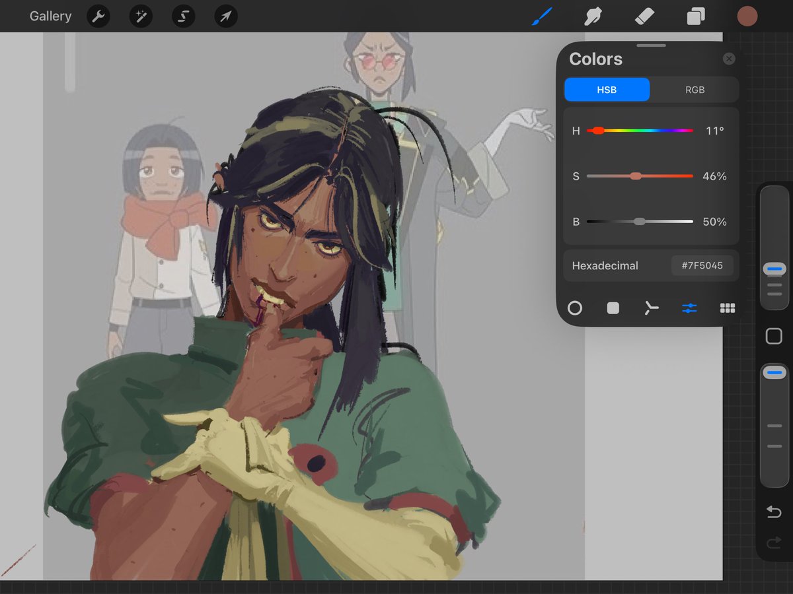Click the brush size slider handle
Screen dimensions: 793x594
774,269
